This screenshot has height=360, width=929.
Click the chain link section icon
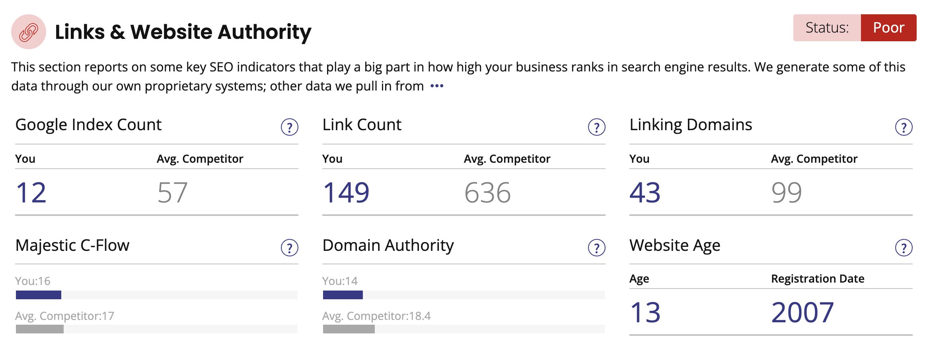point(29,32)
